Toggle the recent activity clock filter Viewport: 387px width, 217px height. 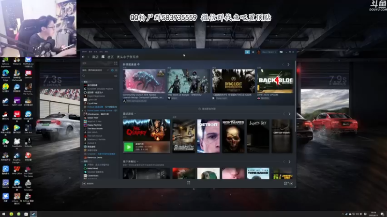112,70
